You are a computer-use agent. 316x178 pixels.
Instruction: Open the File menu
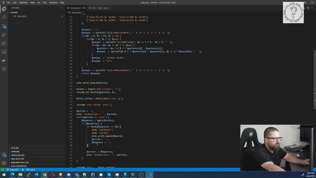coord(9,2)
